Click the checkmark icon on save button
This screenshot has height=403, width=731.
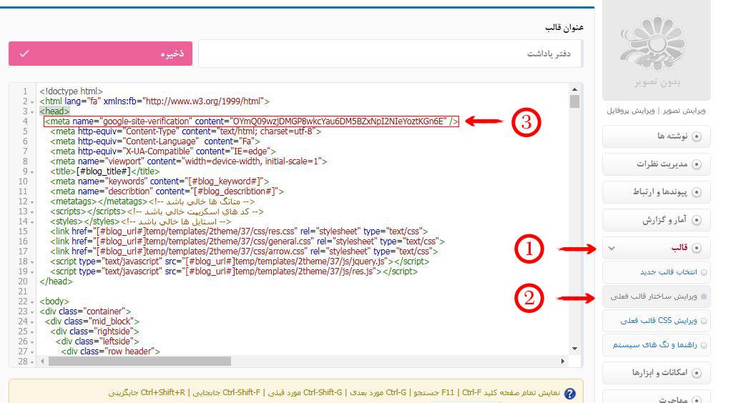24,54
